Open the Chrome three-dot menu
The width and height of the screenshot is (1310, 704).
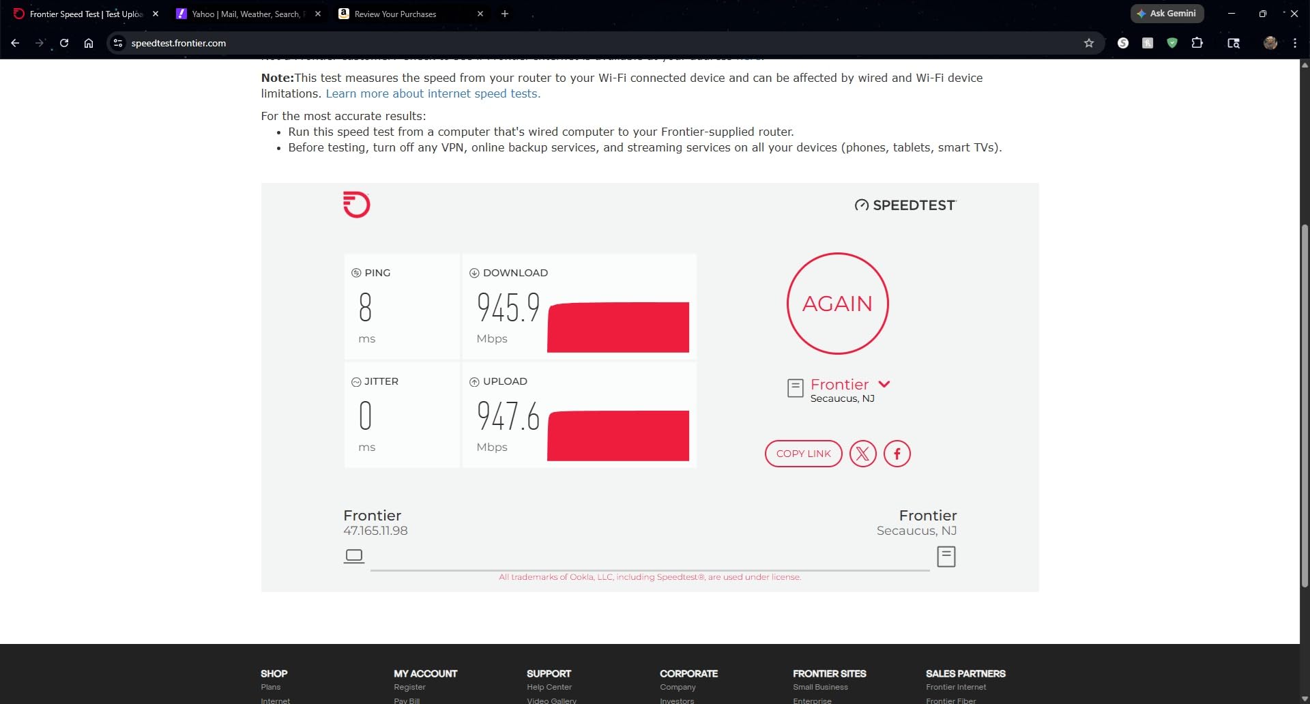tap(1295, 43)
